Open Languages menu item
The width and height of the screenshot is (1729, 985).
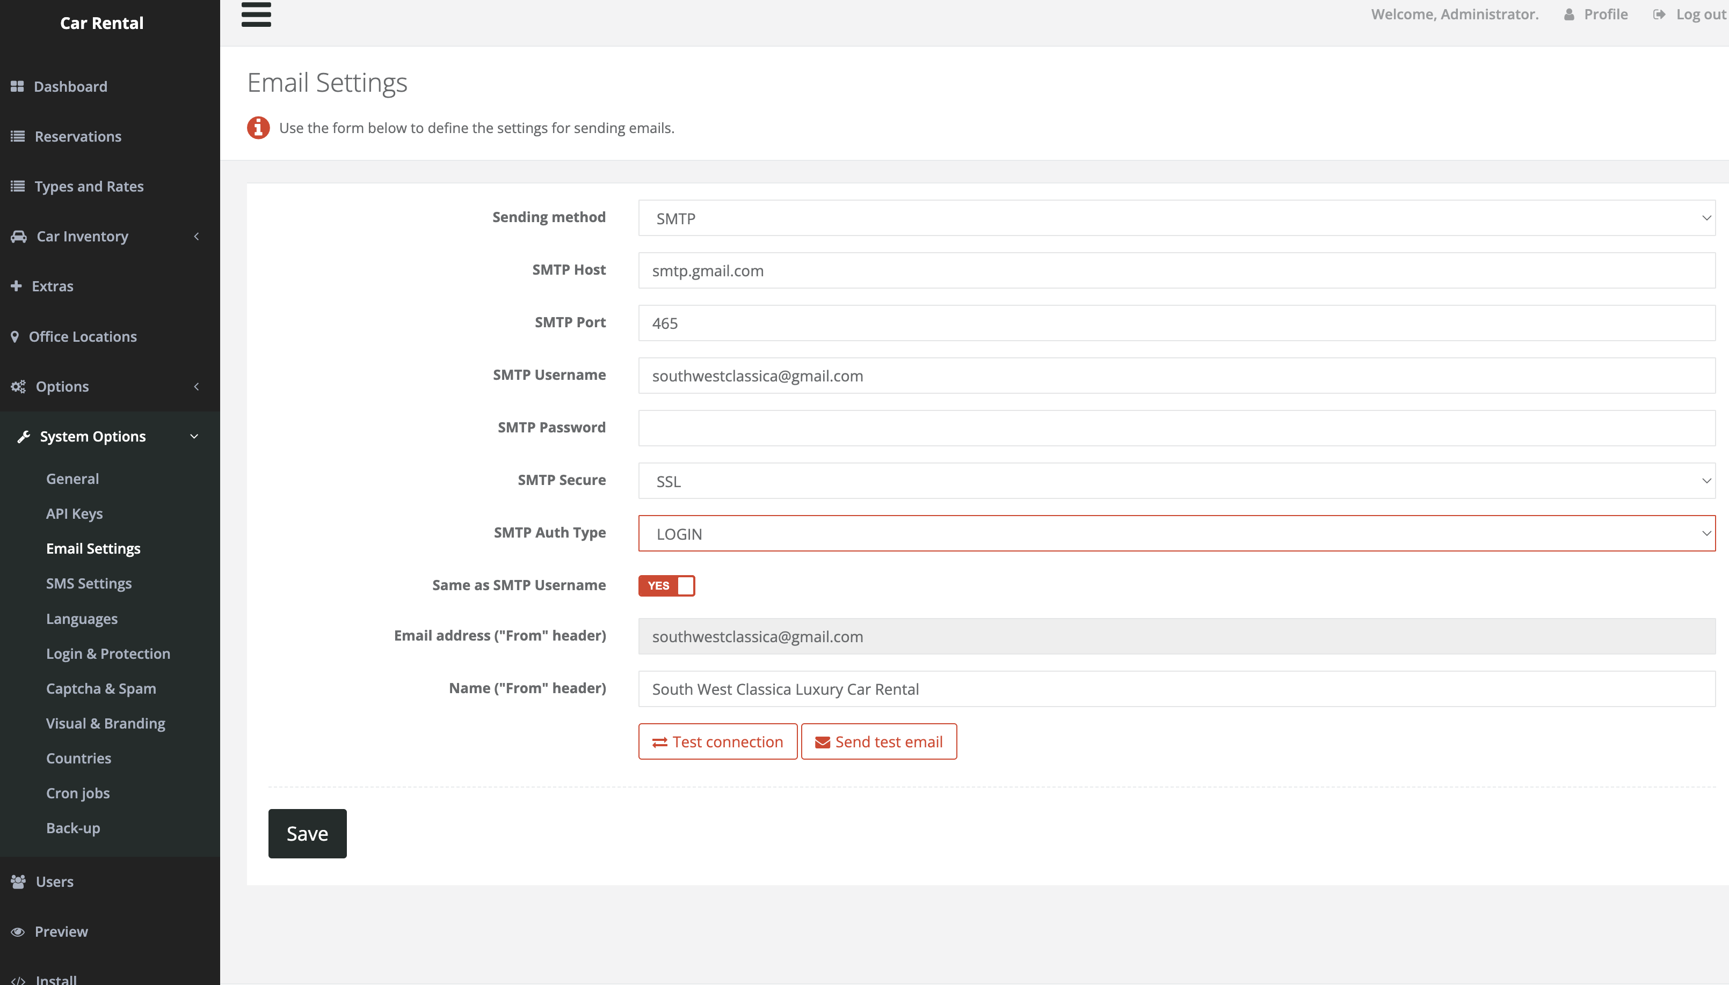(x=82, y=619)
